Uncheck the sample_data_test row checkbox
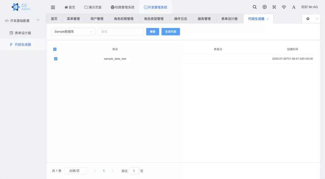The width and height of the screenshot is (325, 179). pyautogui.click(x=56, y=59)
